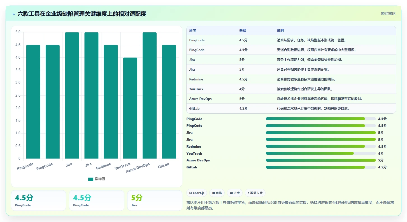Click the 0.5 tick on the chart y-axis
This screenshot has width=407, height=222.
(18, 146)
